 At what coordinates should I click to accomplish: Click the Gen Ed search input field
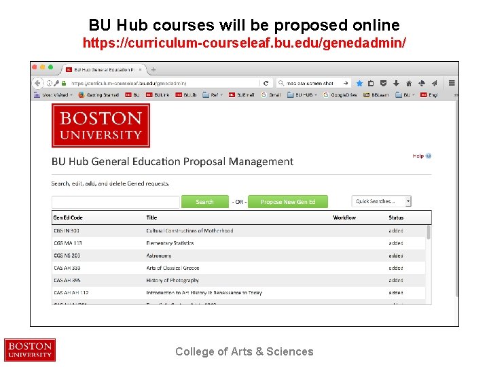[x=115, y=202]
